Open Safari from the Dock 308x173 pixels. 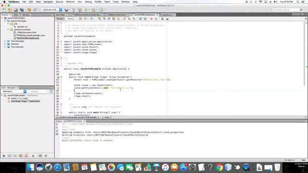pos(57,167)
